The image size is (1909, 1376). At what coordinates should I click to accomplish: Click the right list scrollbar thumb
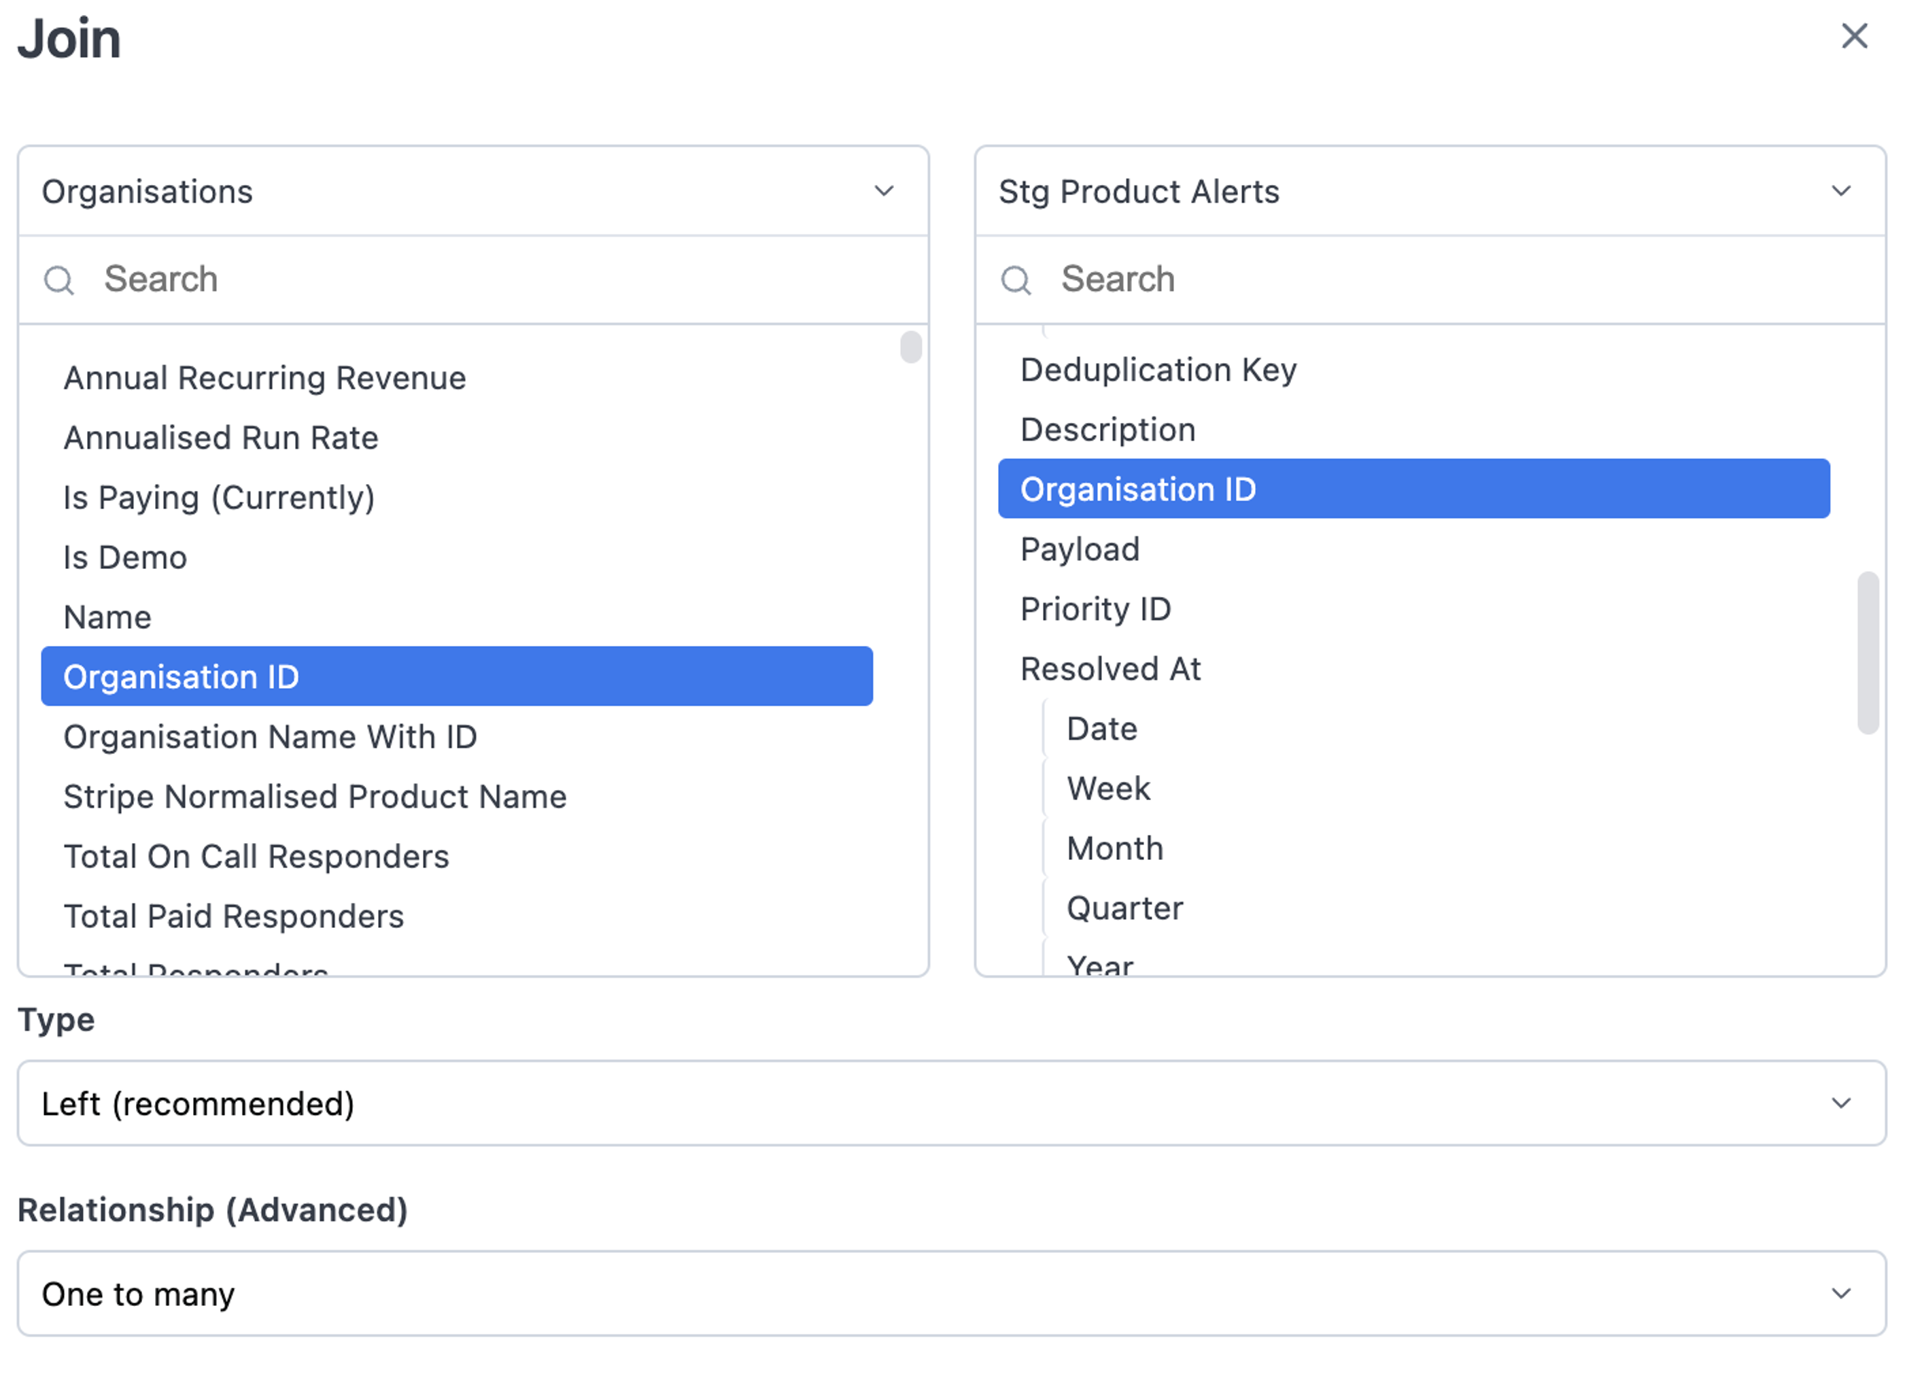click(x=1868, y=652)
